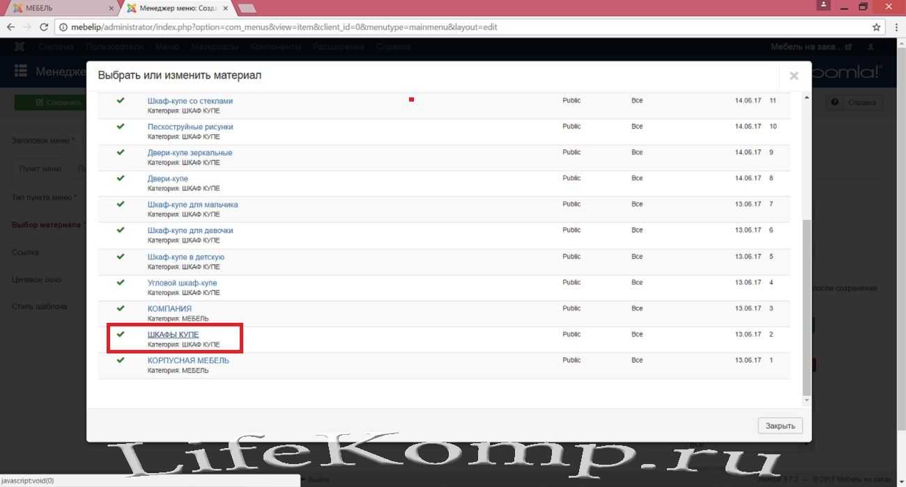906x487 pixels.
Task: Select the Менеджер меню browser tab
Action: click(178, 8)
